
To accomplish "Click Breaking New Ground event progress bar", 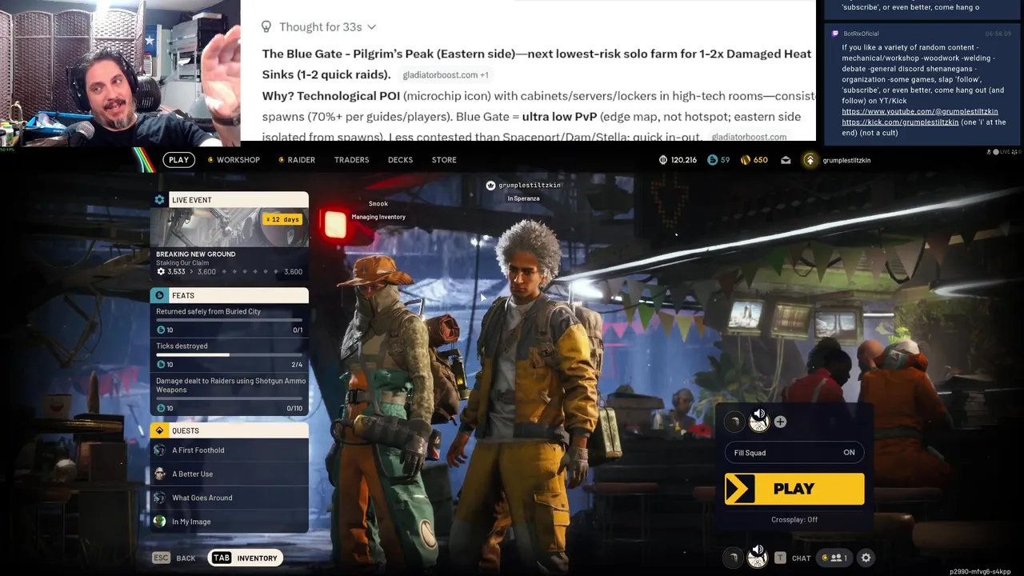I will [229, 272].
